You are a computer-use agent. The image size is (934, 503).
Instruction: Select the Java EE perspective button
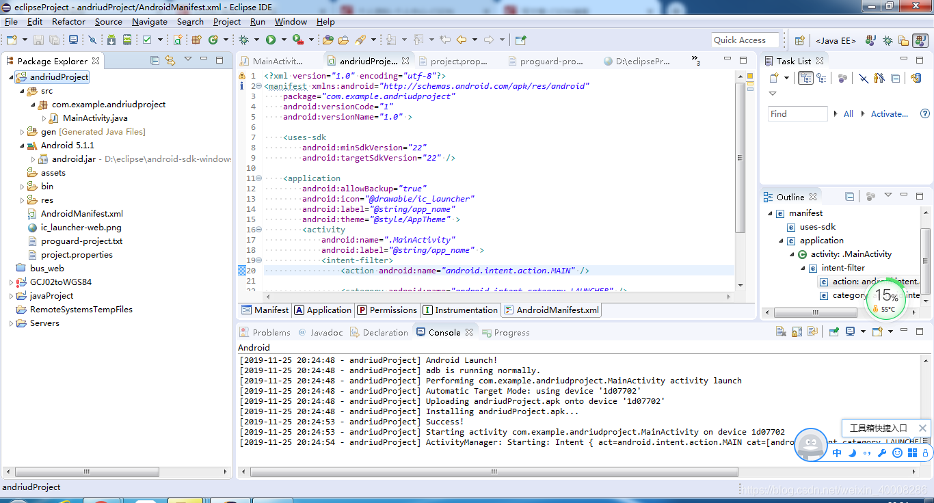[835, 40]
